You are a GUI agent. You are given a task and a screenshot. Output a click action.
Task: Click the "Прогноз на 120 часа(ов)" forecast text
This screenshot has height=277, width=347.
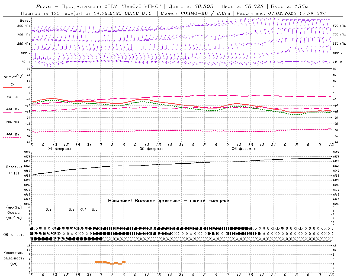point(52,13)
